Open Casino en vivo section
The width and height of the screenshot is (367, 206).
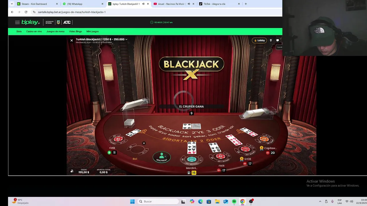tap(34, 31)
